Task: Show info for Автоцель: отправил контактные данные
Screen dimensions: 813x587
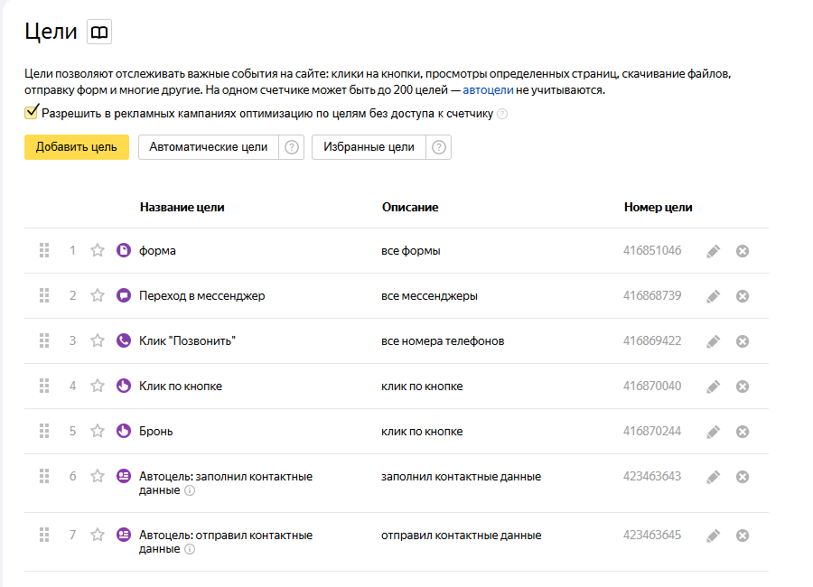Action: click(x=190, y=549)
